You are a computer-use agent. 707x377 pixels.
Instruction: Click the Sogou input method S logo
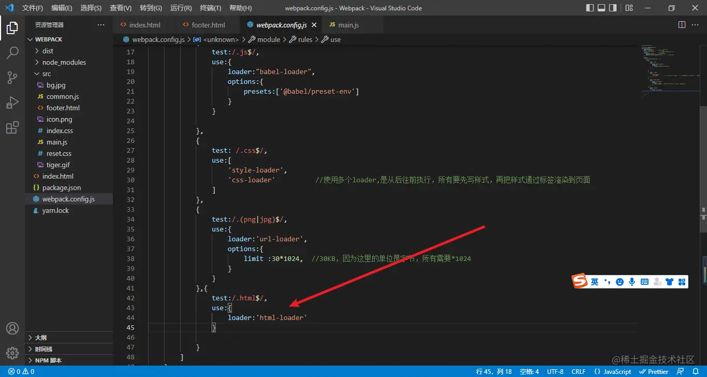click(x=580, y=281)
